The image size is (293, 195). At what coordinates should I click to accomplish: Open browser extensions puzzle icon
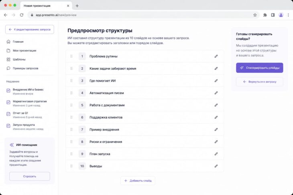265,15
